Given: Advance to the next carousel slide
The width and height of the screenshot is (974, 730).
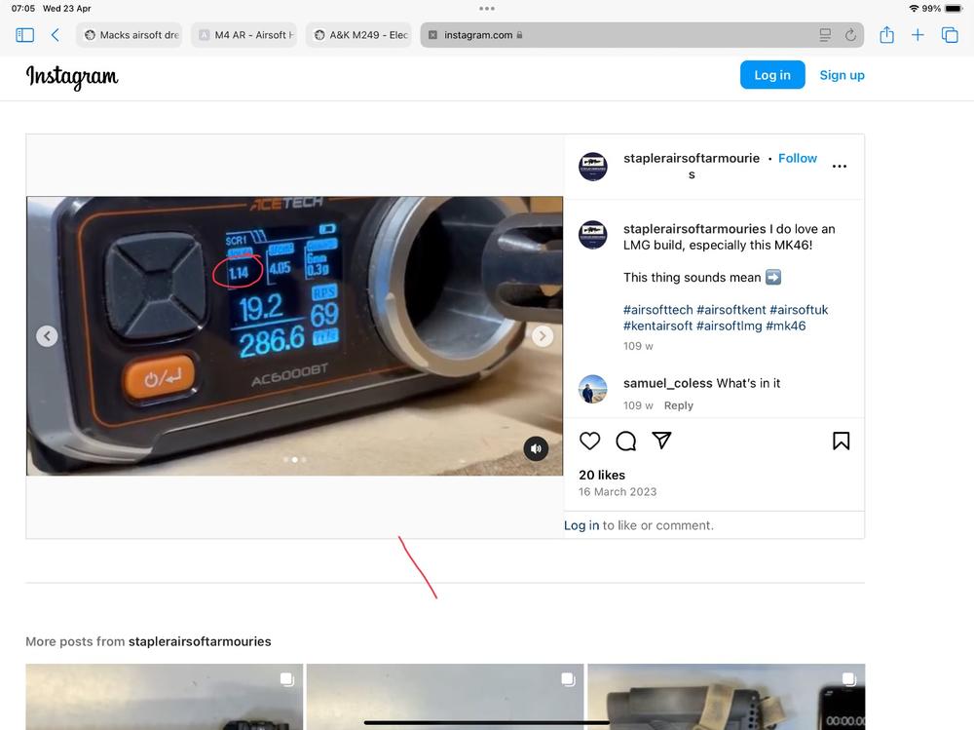Looking at the screenshot, I should [x=543, y=336].
